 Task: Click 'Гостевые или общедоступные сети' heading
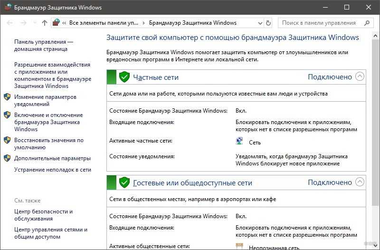tap(193, 183)
